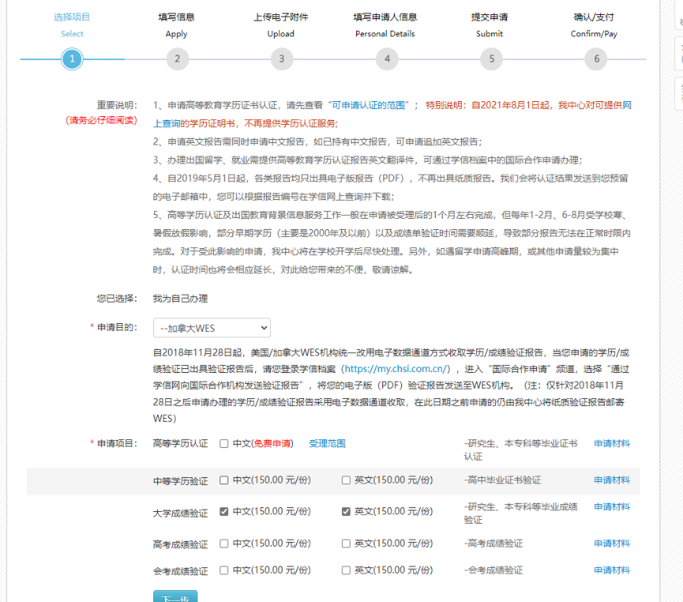Viewport: 683px width, 602px height.
Task: Click step 4 circle for Personal Details
Action: (x=387, y=58)
